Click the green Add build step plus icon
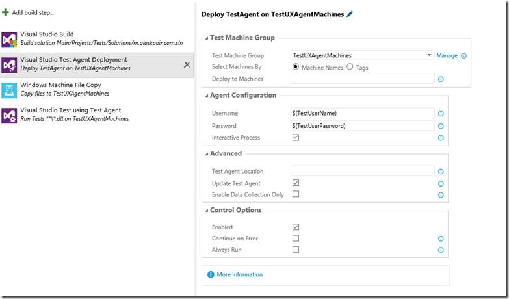 tap(5, 12)
